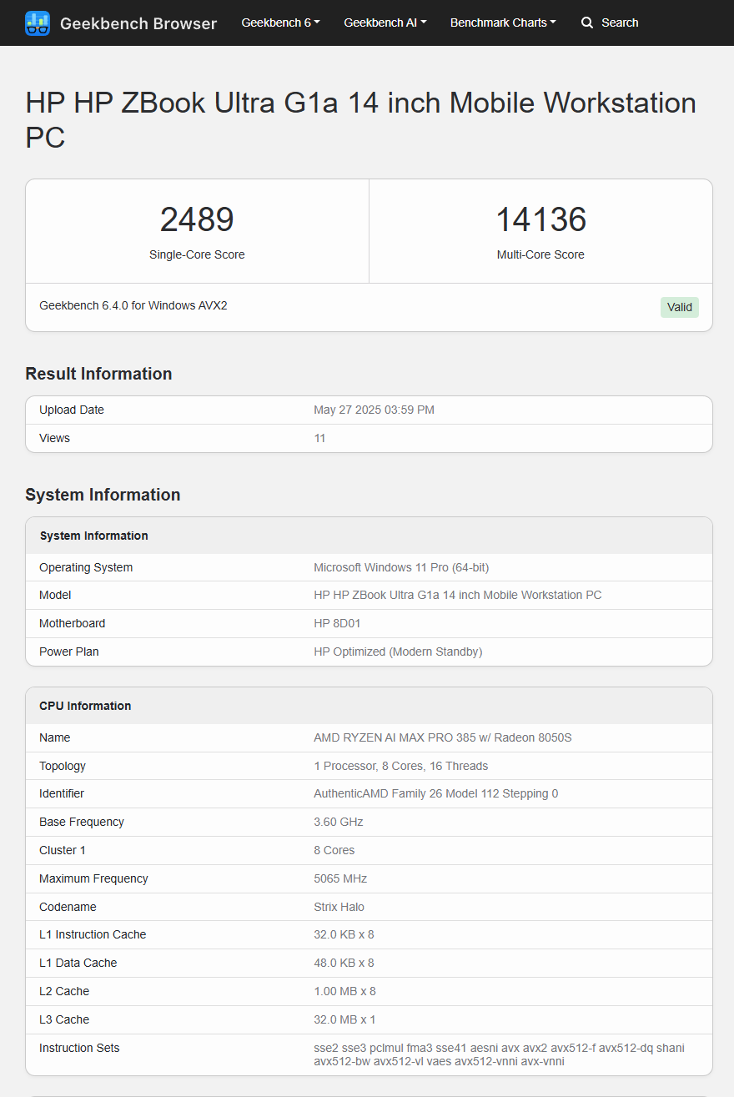Click the page title of the ZBook result
This screenshot has width=734, height=1097.
[x=360, y=103]
